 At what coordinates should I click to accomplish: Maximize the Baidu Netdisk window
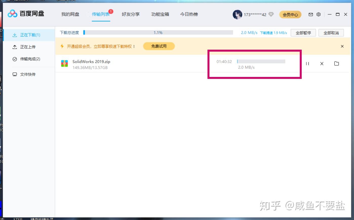338,14
